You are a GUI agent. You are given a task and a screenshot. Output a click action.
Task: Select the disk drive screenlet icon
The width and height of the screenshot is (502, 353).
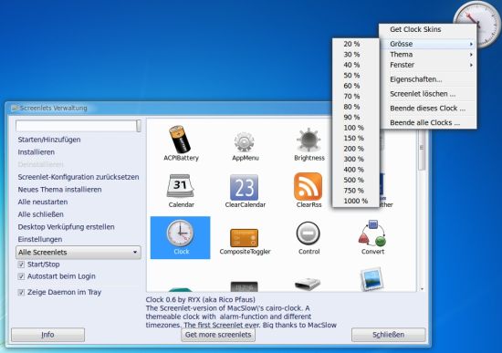point(308,285)
